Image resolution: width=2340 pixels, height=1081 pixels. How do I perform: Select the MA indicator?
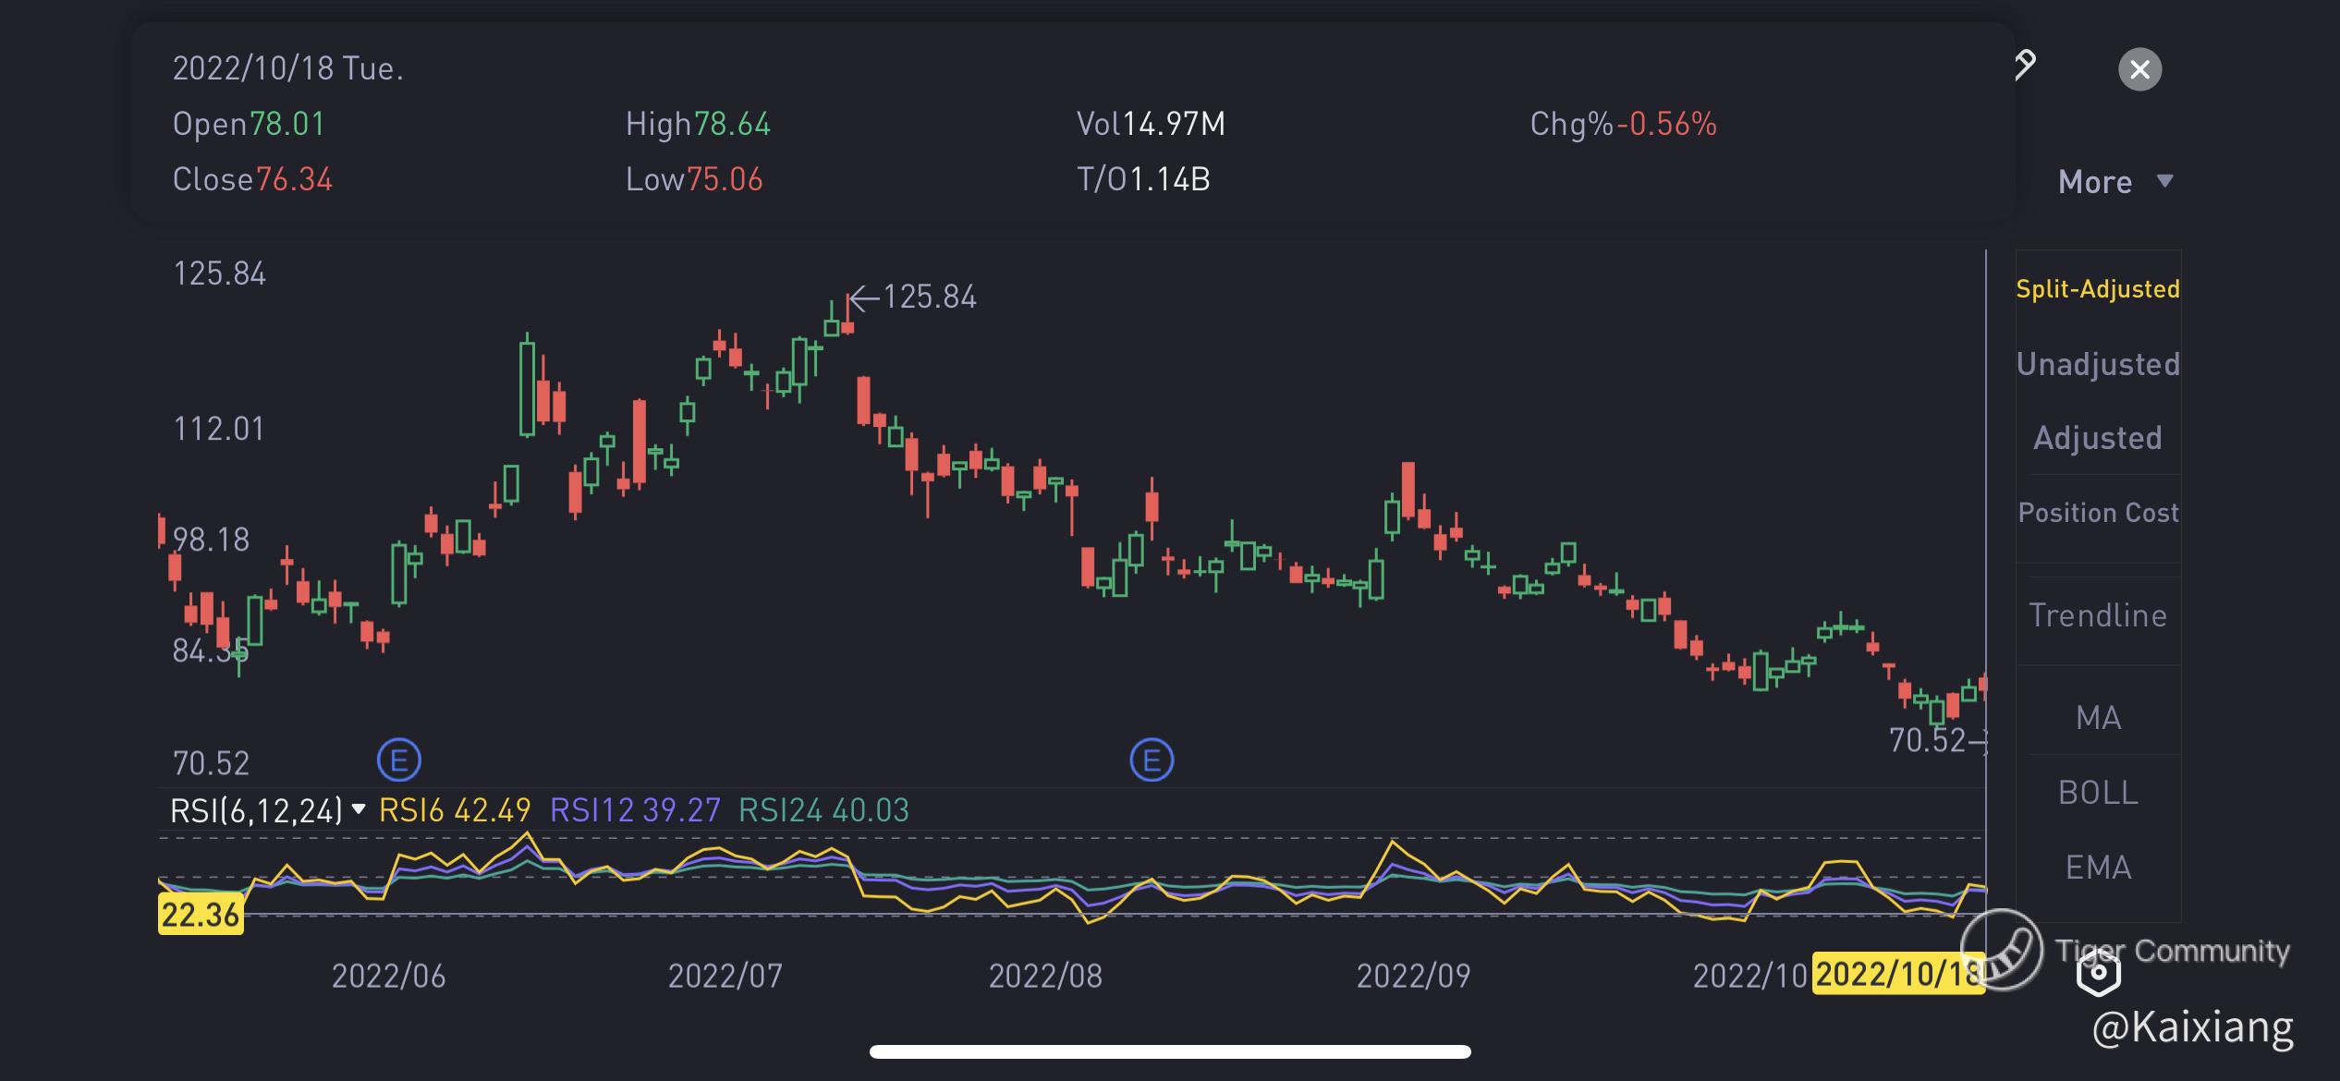2097,718
